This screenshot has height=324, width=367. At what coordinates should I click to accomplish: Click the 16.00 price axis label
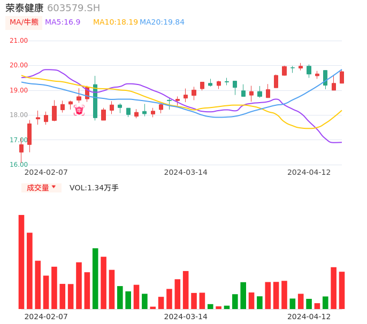[19, 165]
